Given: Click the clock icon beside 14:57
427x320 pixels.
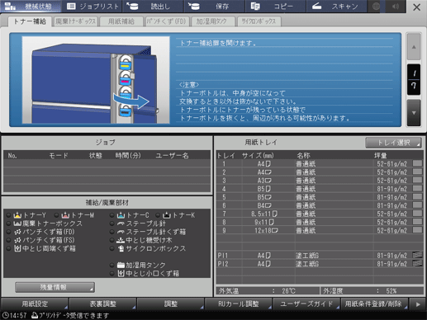Looking at the screenshot, I should (x=5, y=315).
